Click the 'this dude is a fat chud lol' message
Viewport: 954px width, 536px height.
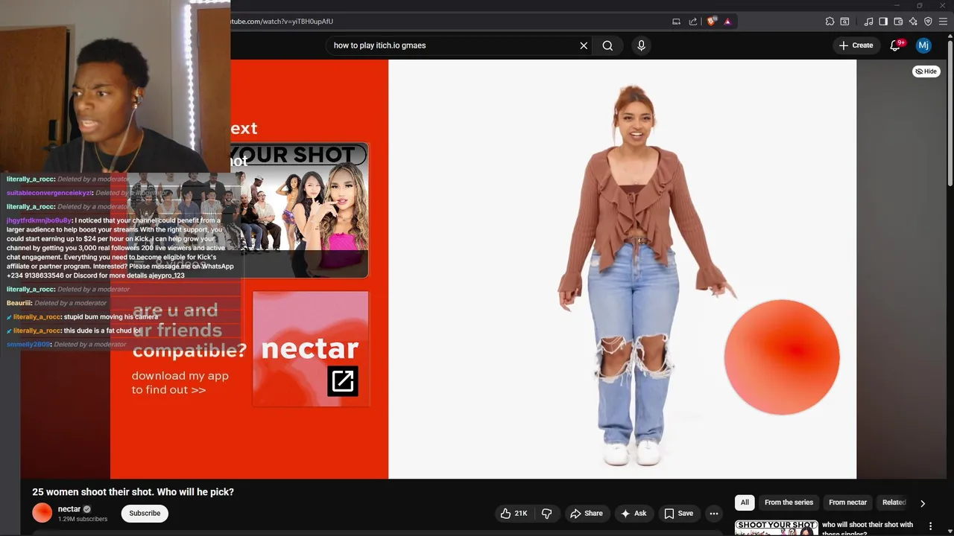[x=102, y=331]
